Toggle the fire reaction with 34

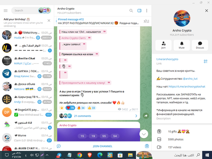(x=81, y=108)
